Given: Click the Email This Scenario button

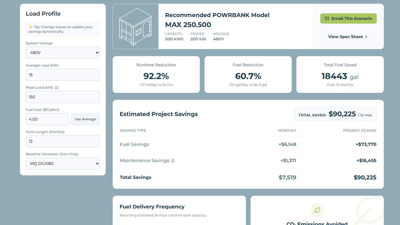Looking at the screenshot, I should tap(348, 18).
